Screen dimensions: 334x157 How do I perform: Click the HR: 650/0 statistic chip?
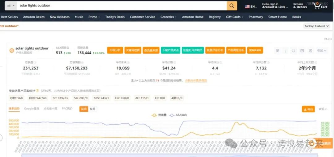pos(122,98)
